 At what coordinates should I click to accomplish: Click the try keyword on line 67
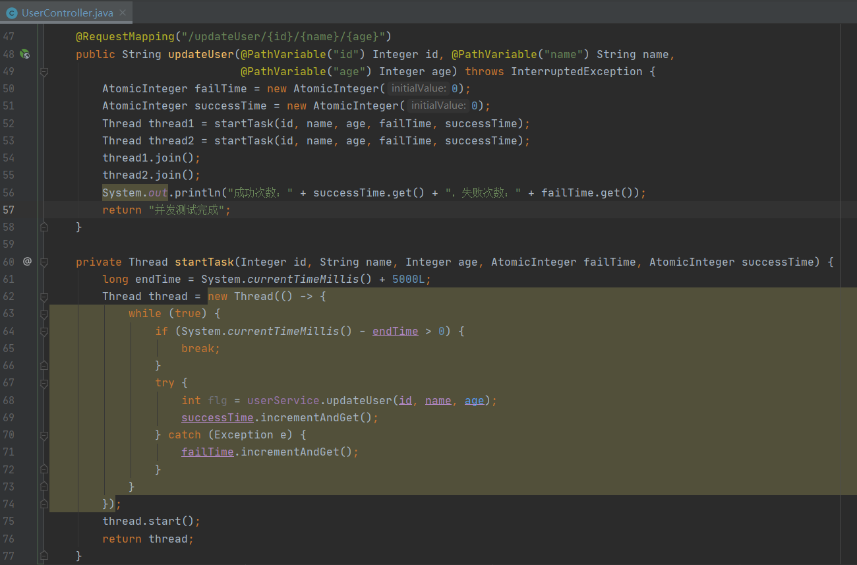tap(165, 383)
